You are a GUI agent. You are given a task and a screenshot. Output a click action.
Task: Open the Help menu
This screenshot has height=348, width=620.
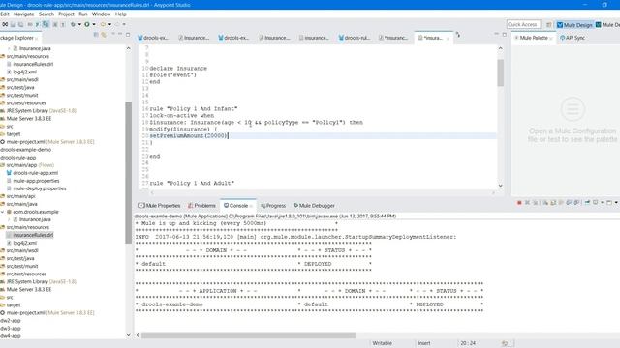pos(120,14)
